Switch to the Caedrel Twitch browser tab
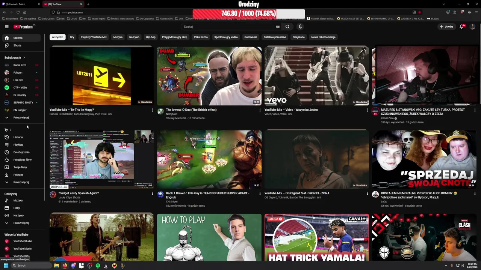This screenshot has width=481, height=270. click(21, 4)
